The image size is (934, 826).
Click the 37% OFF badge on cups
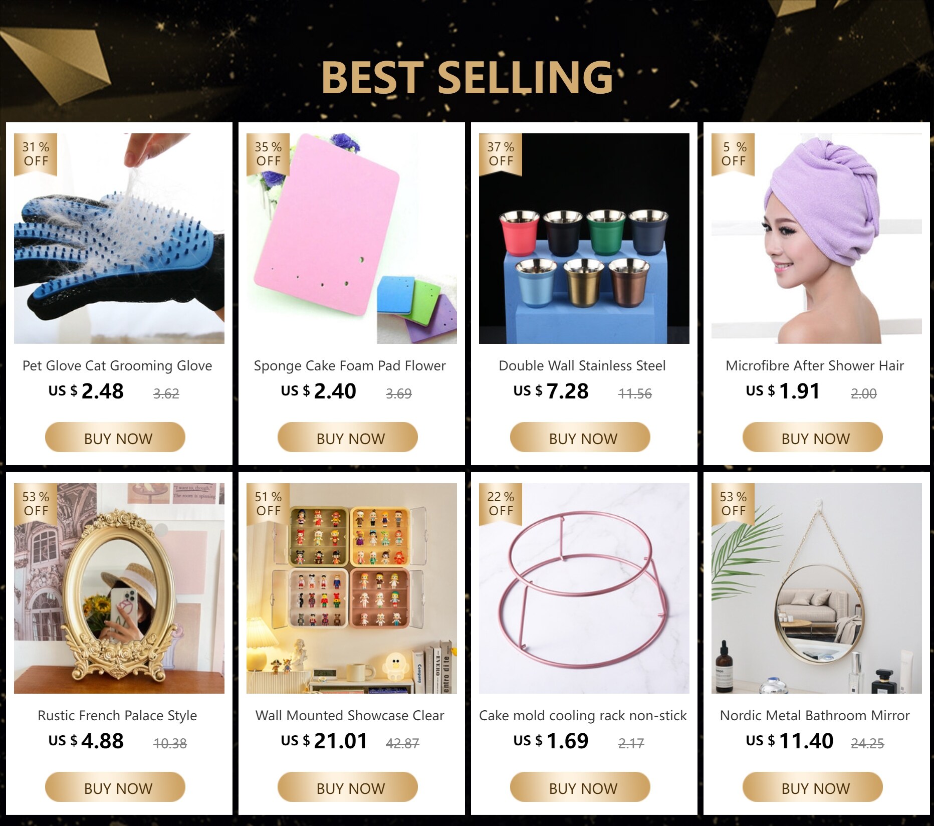(x=501, y=154)
